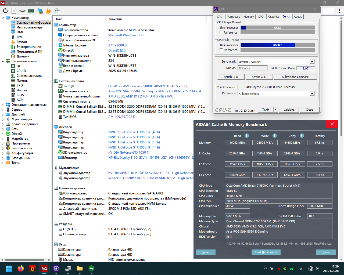Open the Microsoft Windows 11 Pro link
This screenshot has height=275, width=344.
(x=127, y=35)
